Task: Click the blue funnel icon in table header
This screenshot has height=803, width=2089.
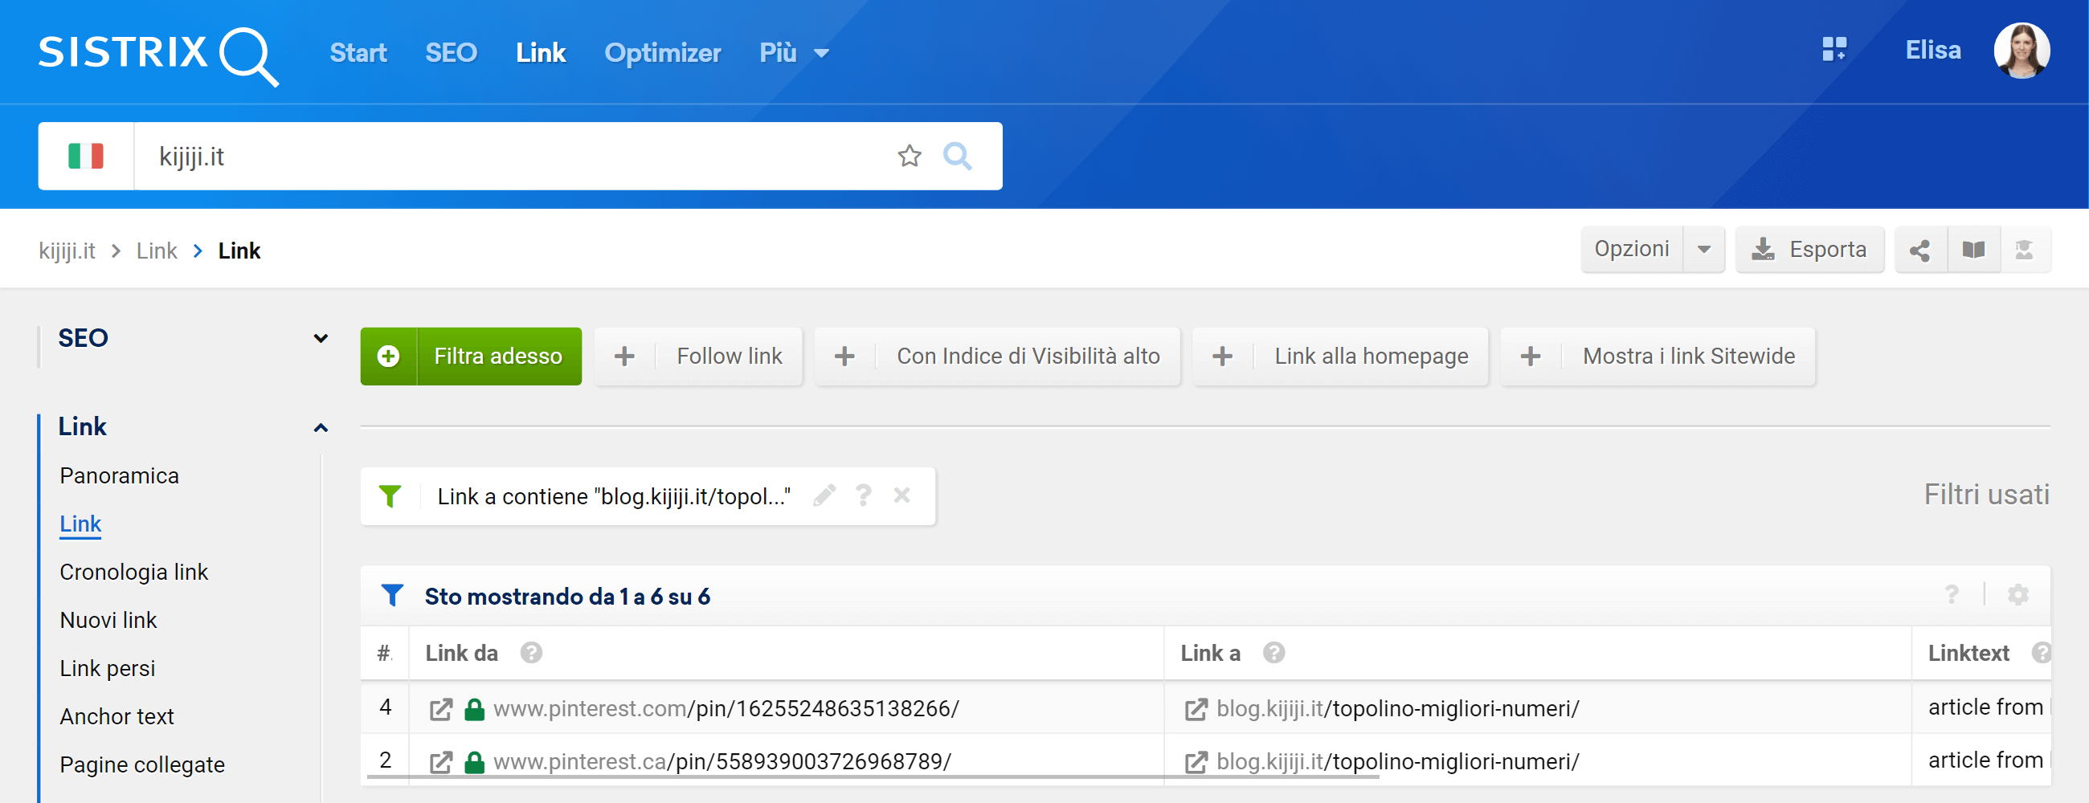Action: pyautogui.click(x=392, y=596)
